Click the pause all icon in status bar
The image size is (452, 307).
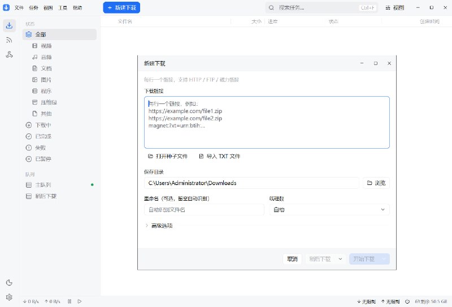tap(69, 301)
